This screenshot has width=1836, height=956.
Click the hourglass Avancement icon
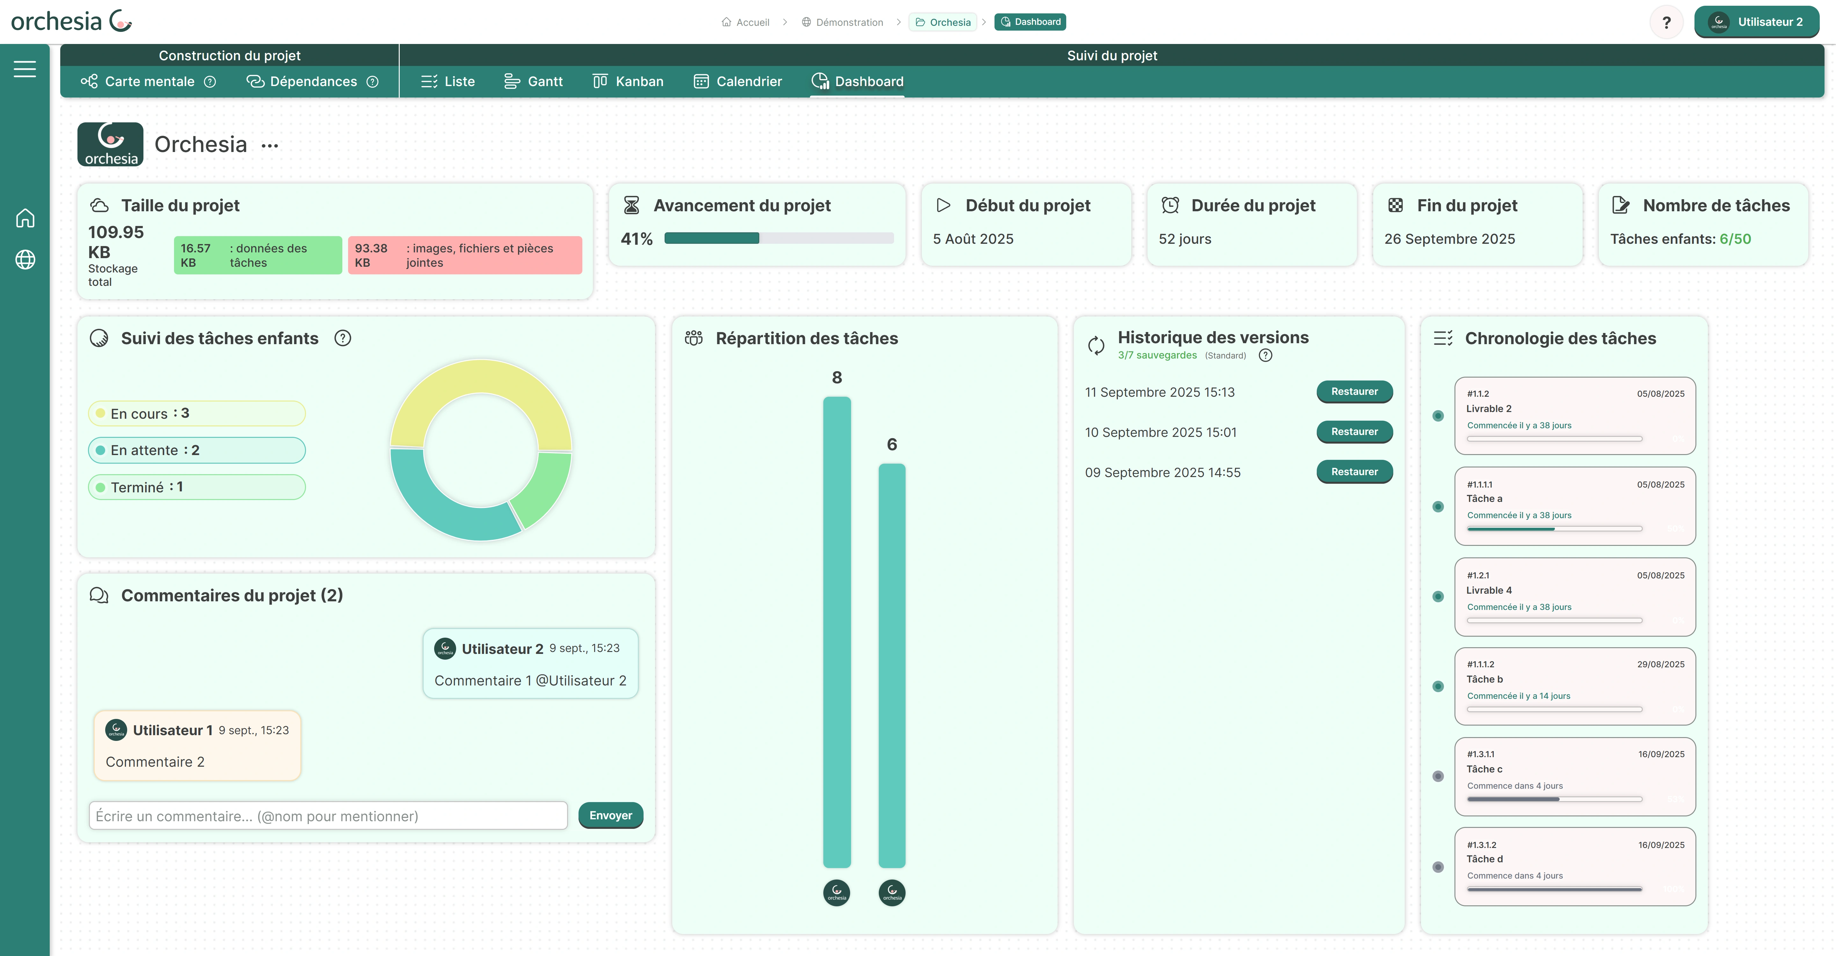631,205
